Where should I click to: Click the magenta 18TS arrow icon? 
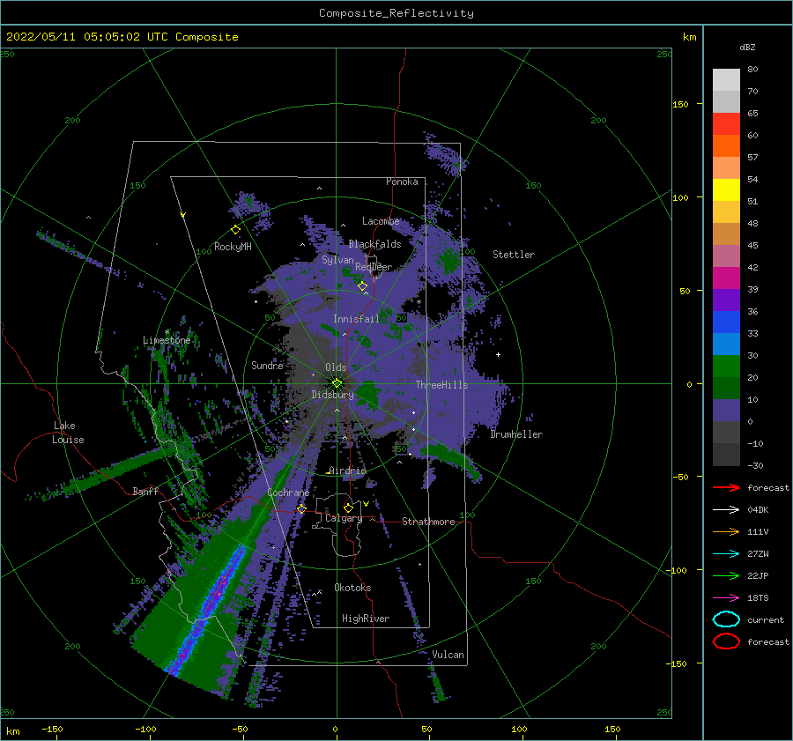tap(726, 598)
